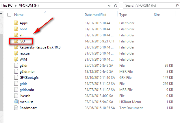The image size is (180, 123).
Task: Select the grldr file name
Action: point(23,84)
